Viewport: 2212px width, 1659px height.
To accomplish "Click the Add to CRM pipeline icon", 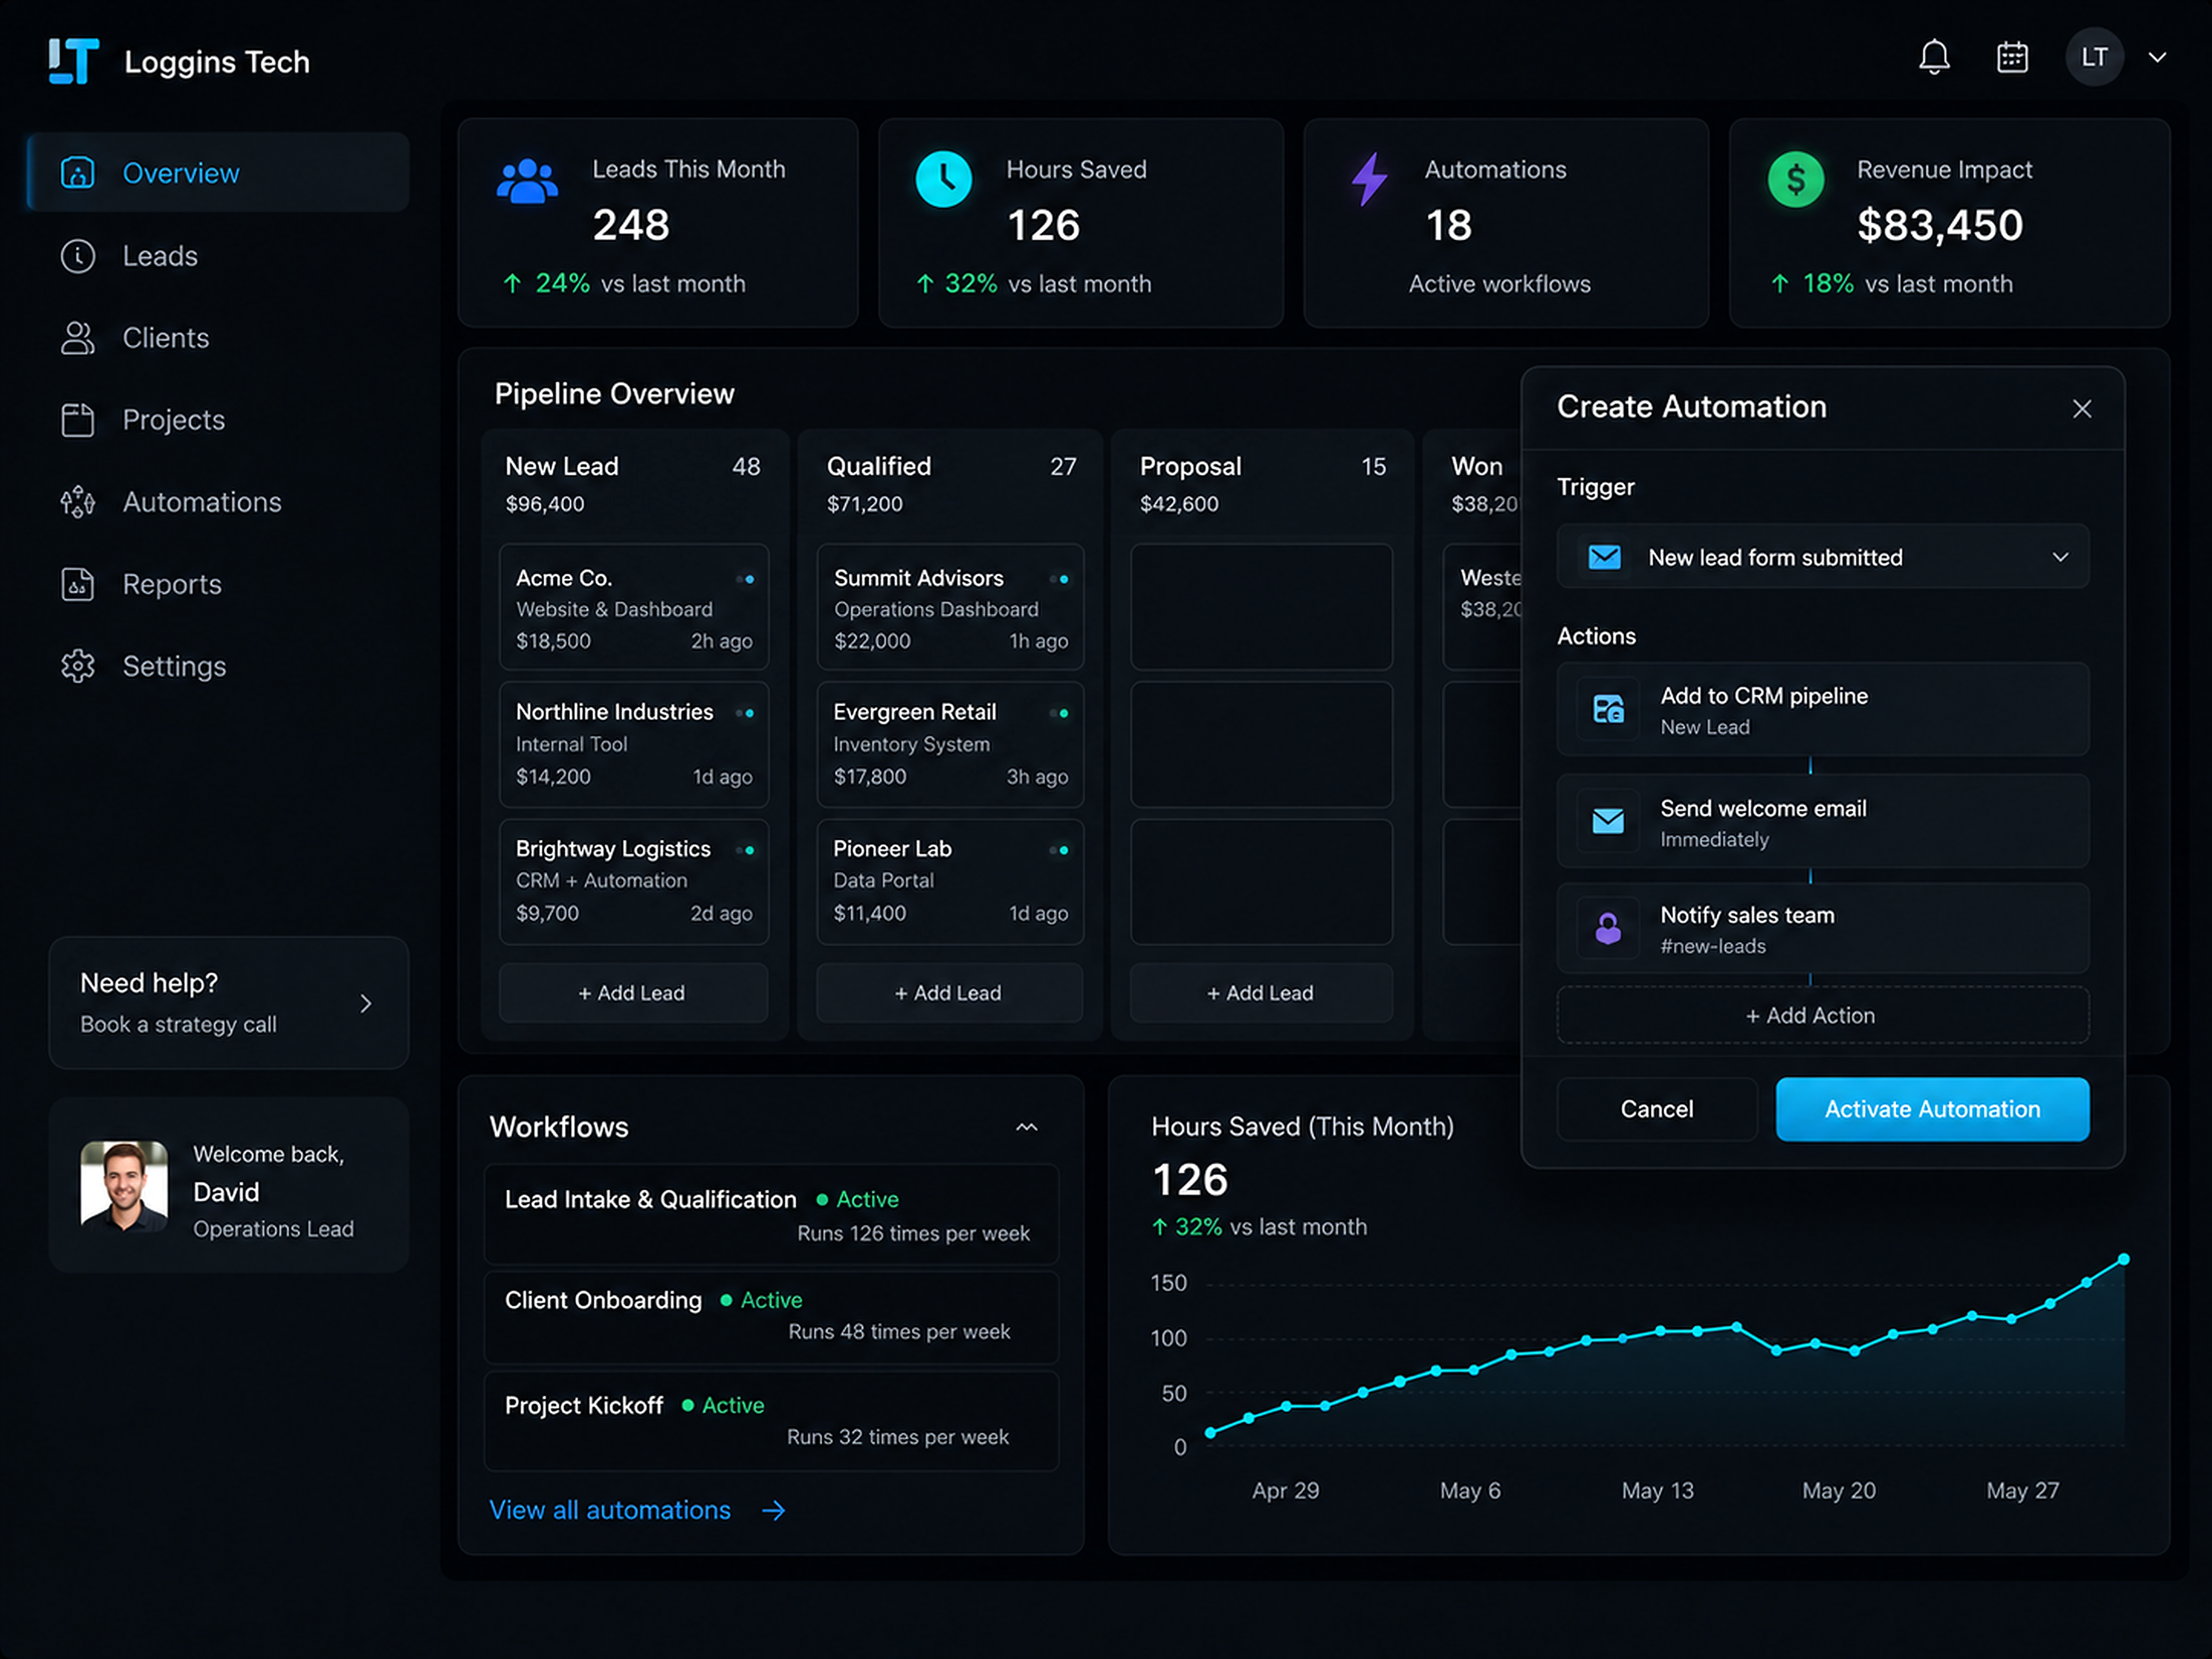I will tap(1608, 709).
